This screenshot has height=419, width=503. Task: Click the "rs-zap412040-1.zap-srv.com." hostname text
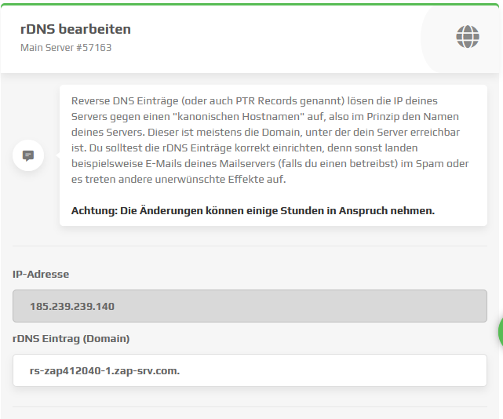(104, 370)
